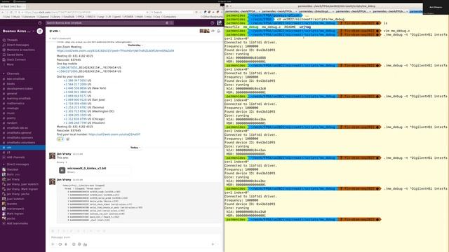Open direct message with marianopeck
The height and width of the screenshot is (252, 449).
click(x=15, y=209)
